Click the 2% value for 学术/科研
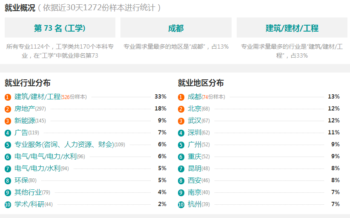This screenshot has width=350, height=218. pyautogui.click(x=162, y=204)
